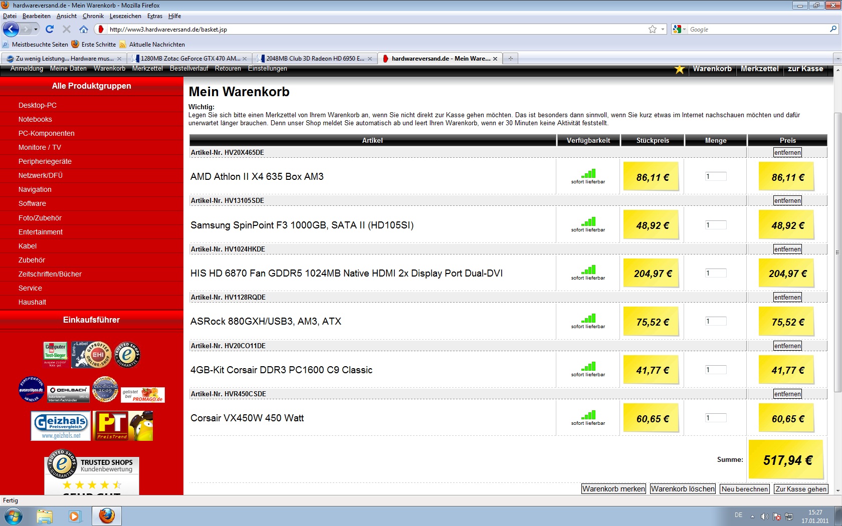Click the Oehlbach dealer badge
Screen dimensions: 842x526
[x=68, y=394]
